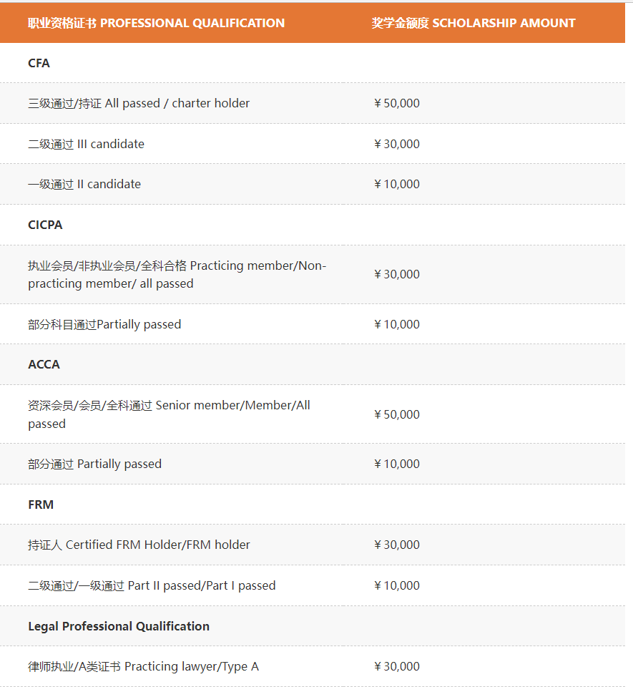The width and height of the screenshot is (633, 687).
Task: Select the Legal Professional Qualification heading
Action: point(119,626)
